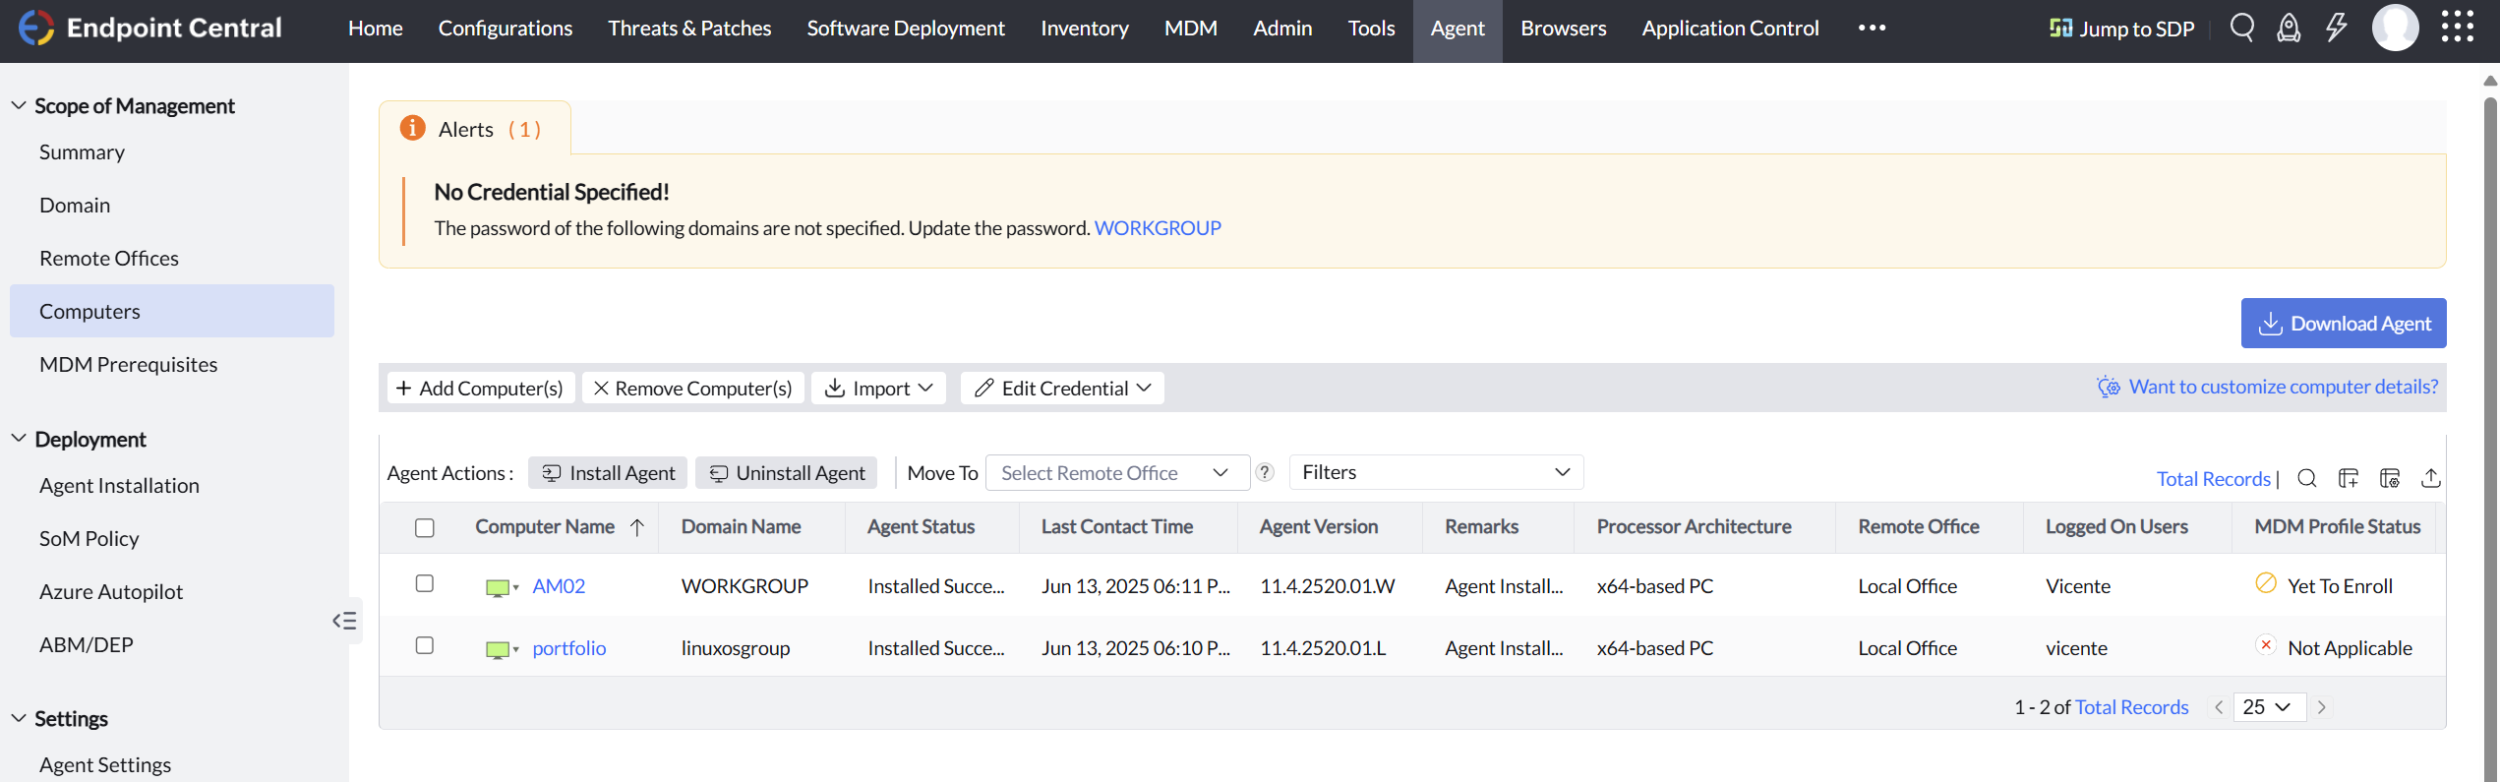Open the user profile avatar
The width and height of the screenshot is (2500, 782).
[2395, 28]
